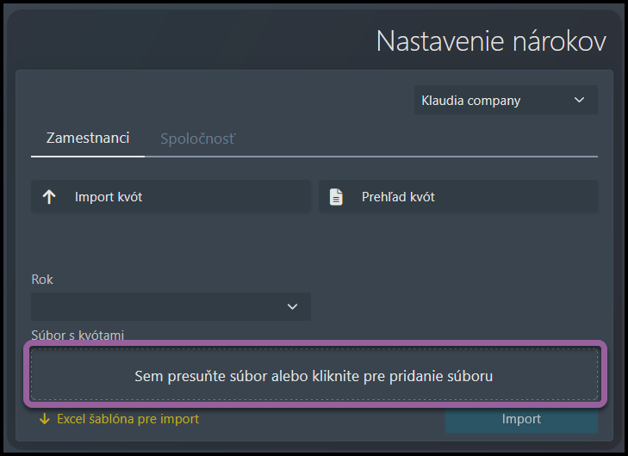Select the 'Klaudia company' name text
This screenshot has height=456, width=628.
(471, 101)
